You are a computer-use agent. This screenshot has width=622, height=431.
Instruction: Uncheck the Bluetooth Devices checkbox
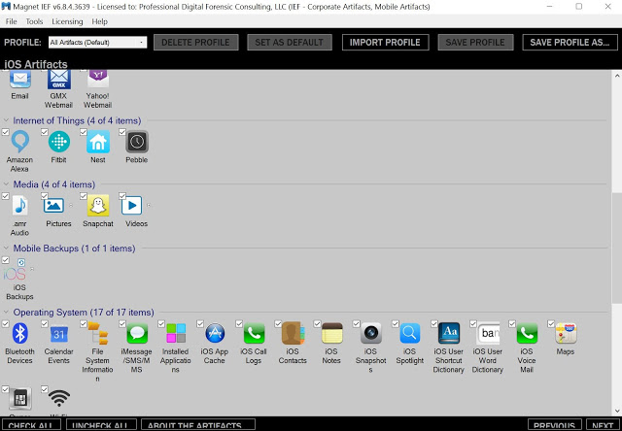tap(5, 323)
